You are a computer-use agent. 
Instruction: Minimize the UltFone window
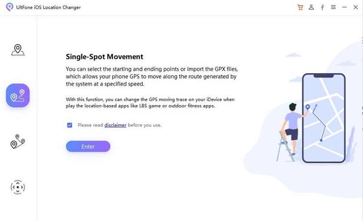pyautogui.click(x=344, y=7)
